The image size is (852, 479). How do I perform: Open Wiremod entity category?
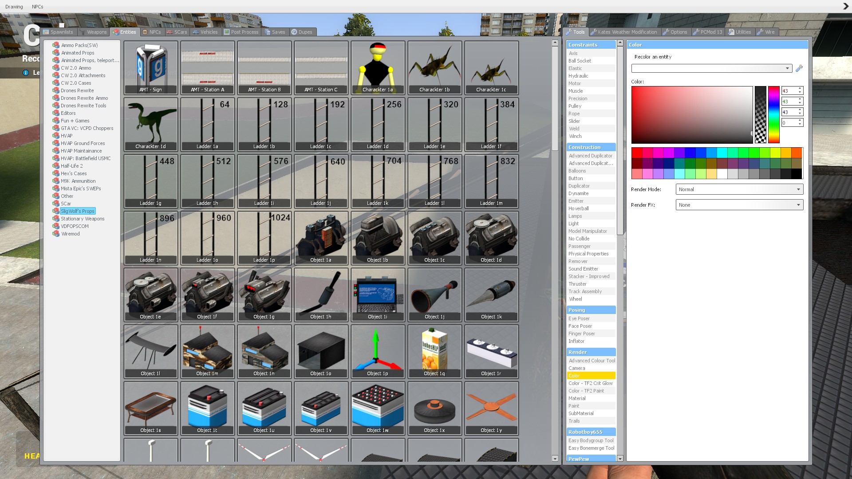pos(70,234)
